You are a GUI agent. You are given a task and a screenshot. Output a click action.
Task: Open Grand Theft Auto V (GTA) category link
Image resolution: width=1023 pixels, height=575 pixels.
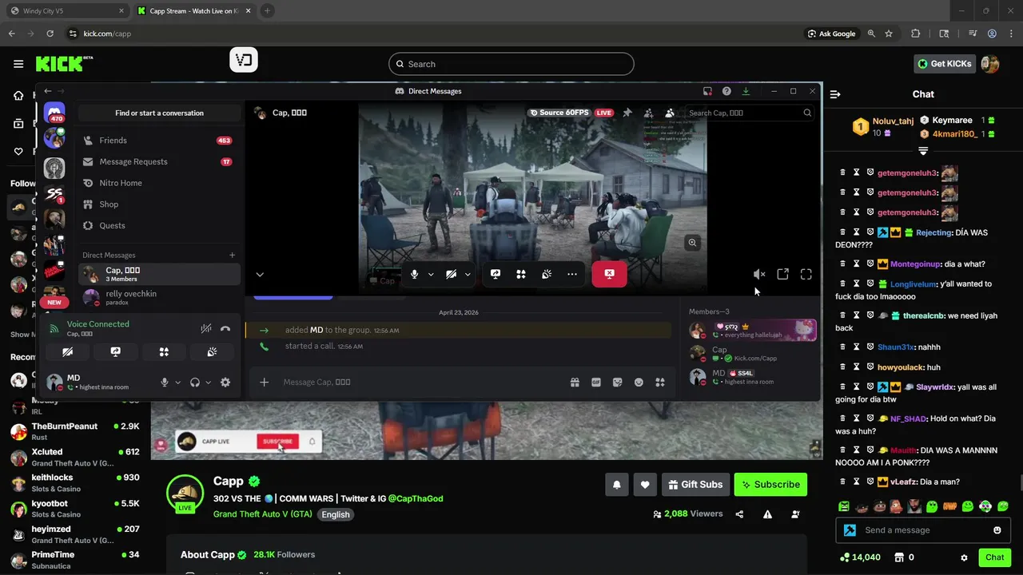(x=263, y=514)
